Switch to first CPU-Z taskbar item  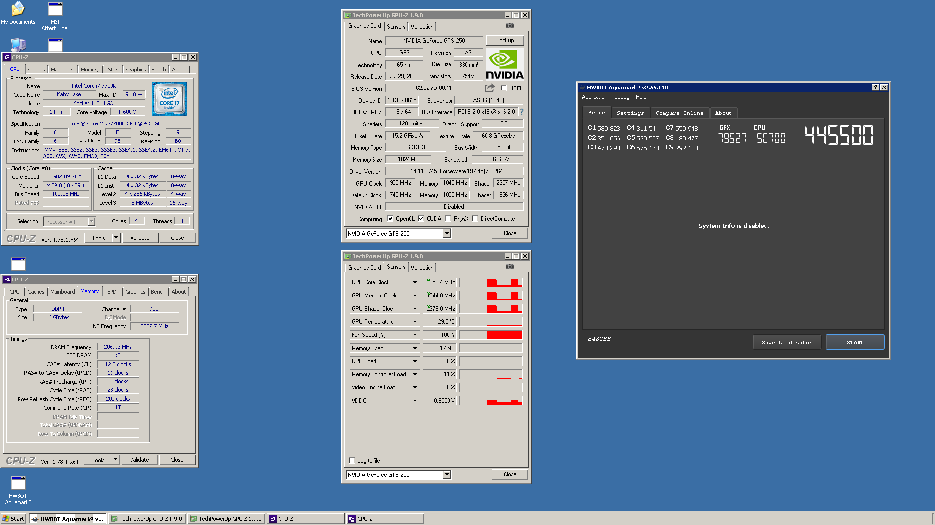tap(305, 519)
